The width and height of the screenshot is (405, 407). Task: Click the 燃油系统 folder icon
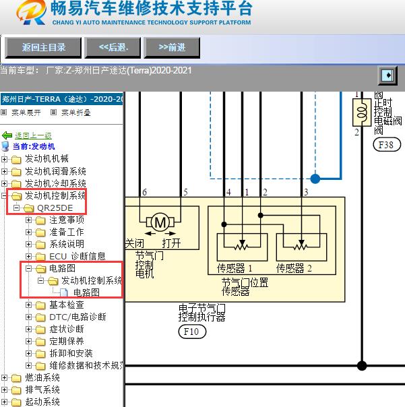coord(16,378)
